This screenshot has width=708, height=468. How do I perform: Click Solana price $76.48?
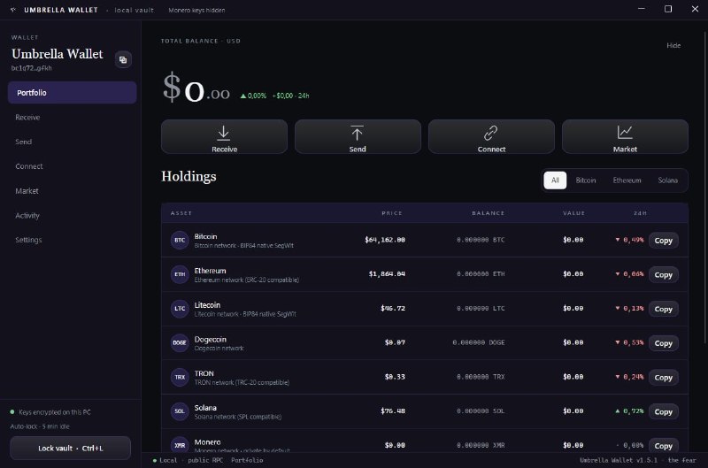[x=392, y=411]
